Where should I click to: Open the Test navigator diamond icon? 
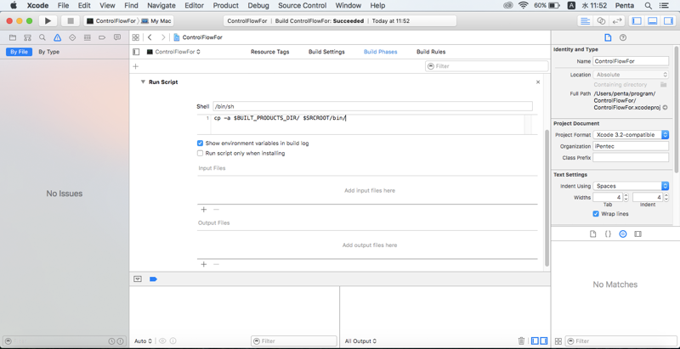tap(72, 37)
